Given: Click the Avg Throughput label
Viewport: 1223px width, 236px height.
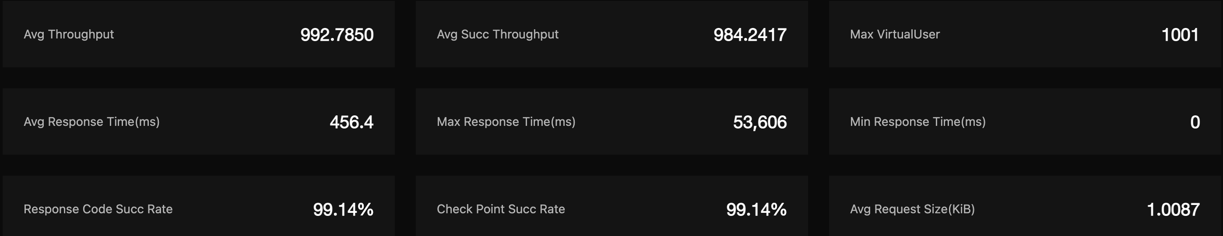Looking at the screenshot, I should pyautogui.click(x=69, y=34).
